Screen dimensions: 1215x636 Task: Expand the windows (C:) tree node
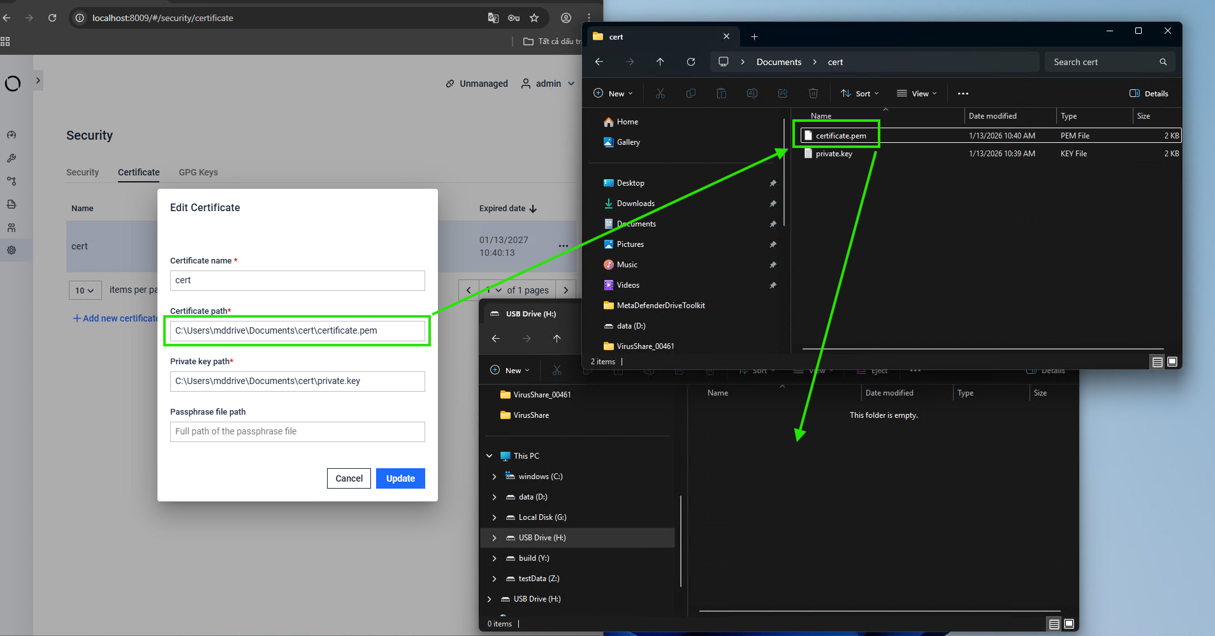click(x=494, y=477)
